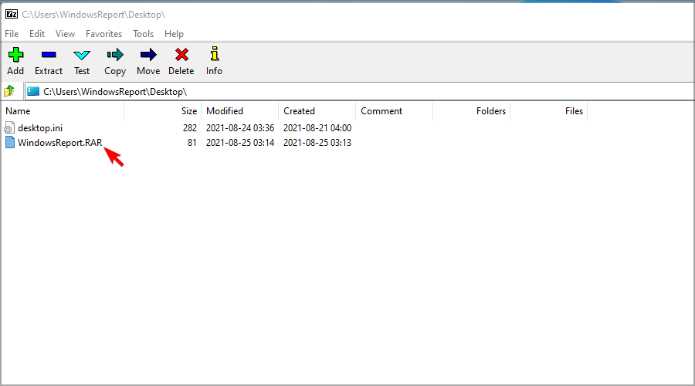Sort files by the Name column header

pyautogui.click(x=19, y=111)
